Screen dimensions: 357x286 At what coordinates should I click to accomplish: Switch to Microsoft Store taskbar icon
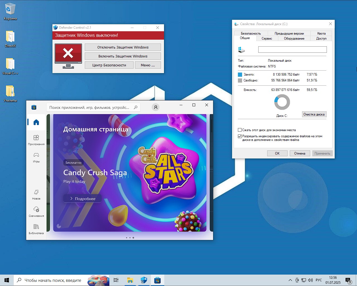point(158,280)
